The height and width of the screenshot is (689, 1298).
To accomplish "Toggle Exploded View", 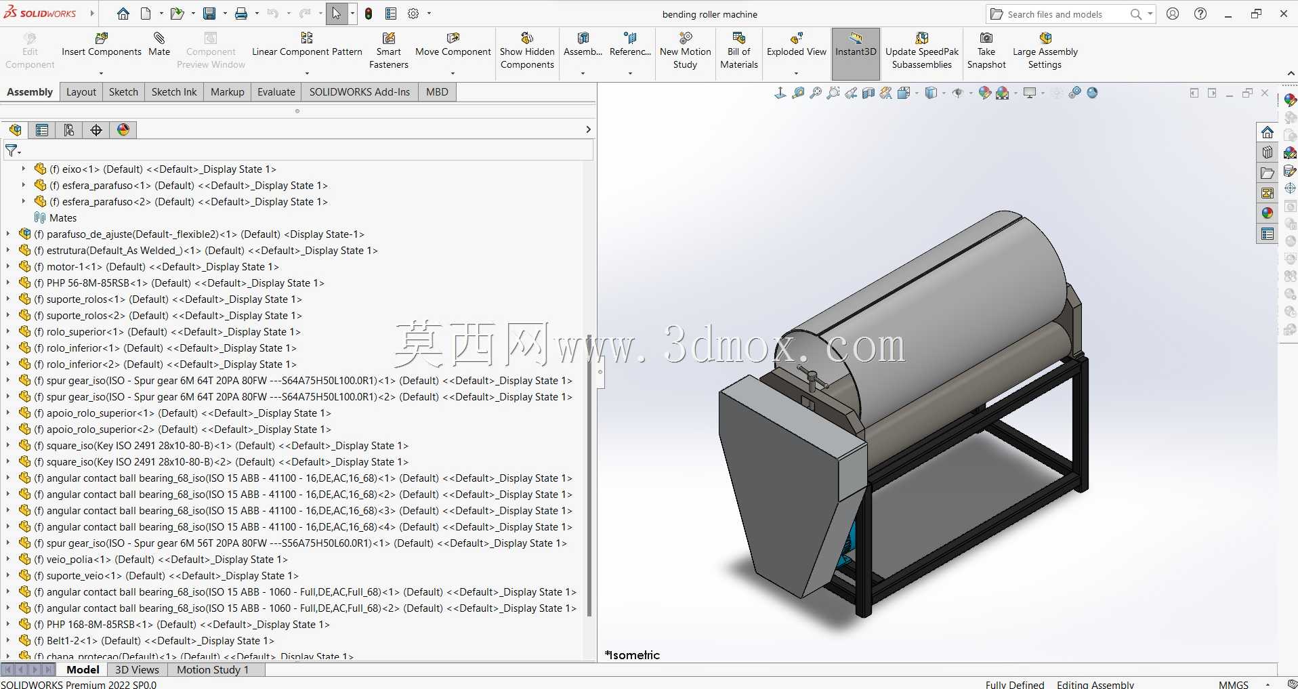I will pyautogui.click(x=796, y=45).
